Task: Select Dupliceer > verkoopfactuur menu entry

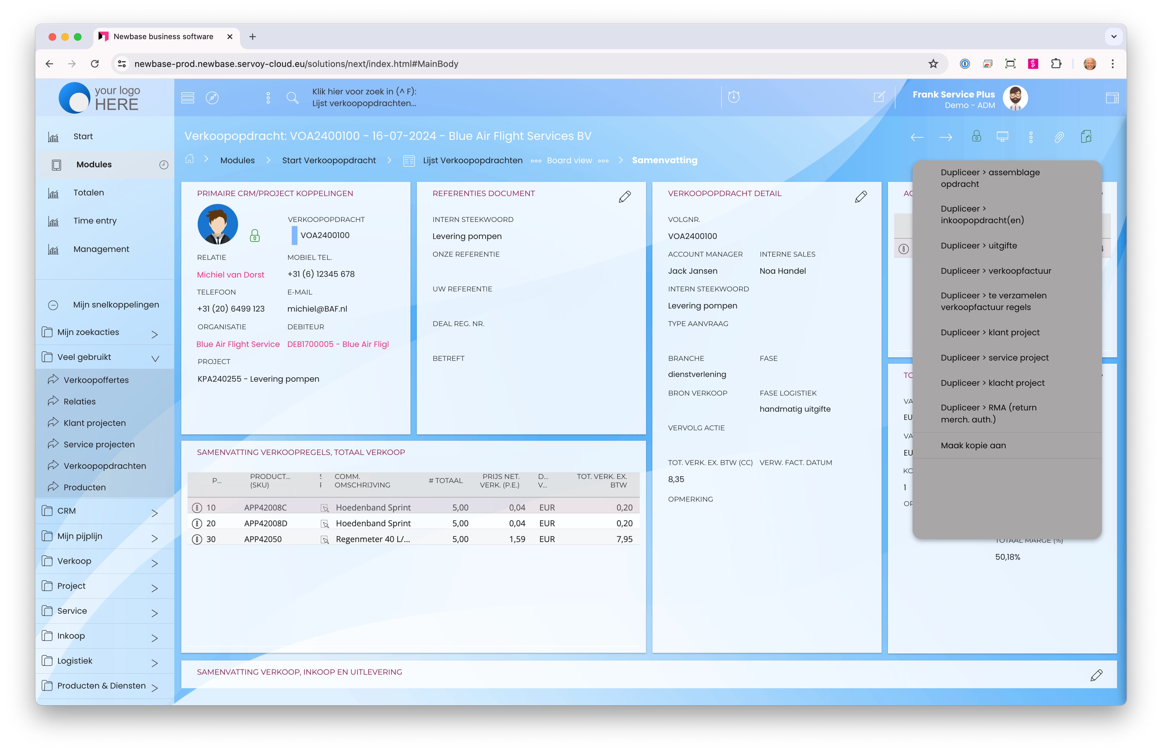Action: 996,271
